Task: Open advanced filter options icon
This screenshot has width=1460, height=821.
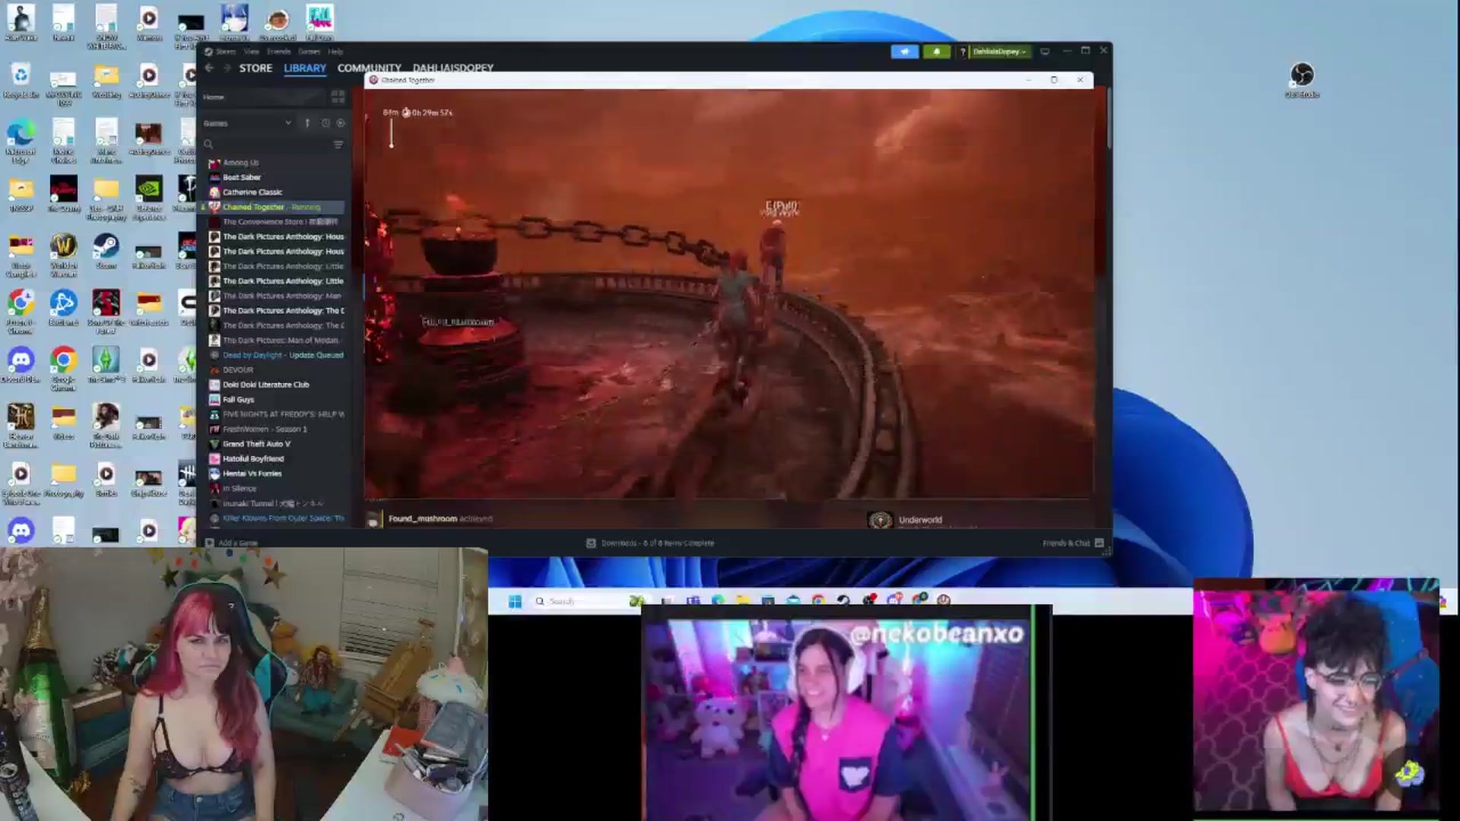Action: 338,144
